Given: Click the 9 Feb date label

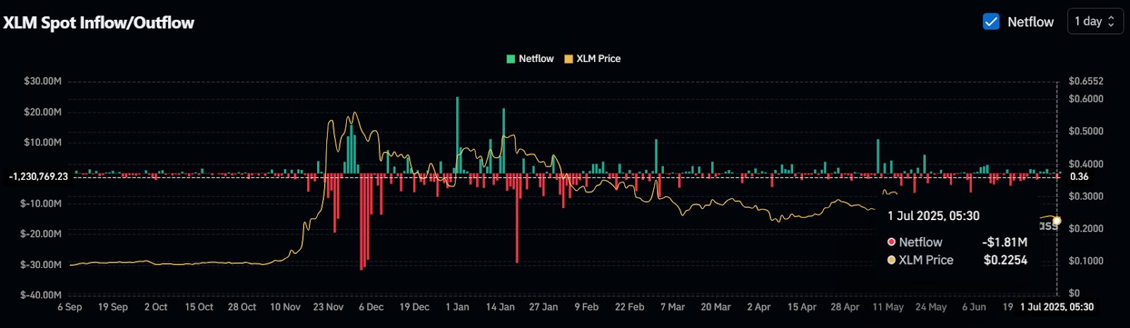Looking at the screenshot, I should pos(587,307).
